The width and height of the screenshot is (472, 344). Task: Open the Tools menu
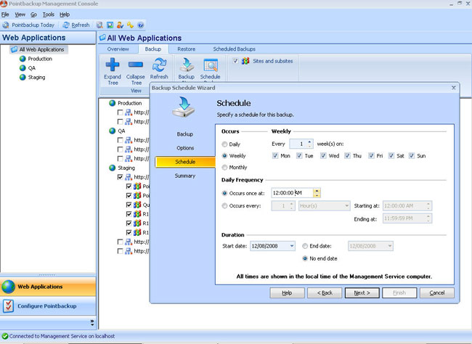[48, 15]
